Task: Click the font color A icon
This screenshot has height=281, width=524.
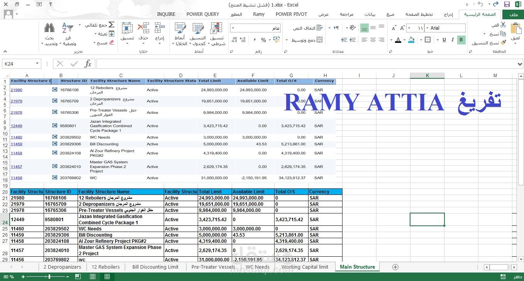Action: (399, 39)
